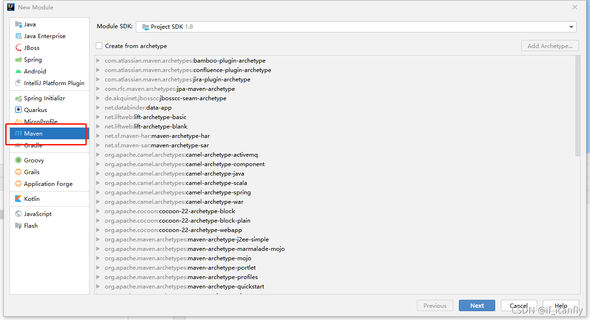Click the Add Archetype button
This screenshot has height=320, width=590.
point(550,46)
